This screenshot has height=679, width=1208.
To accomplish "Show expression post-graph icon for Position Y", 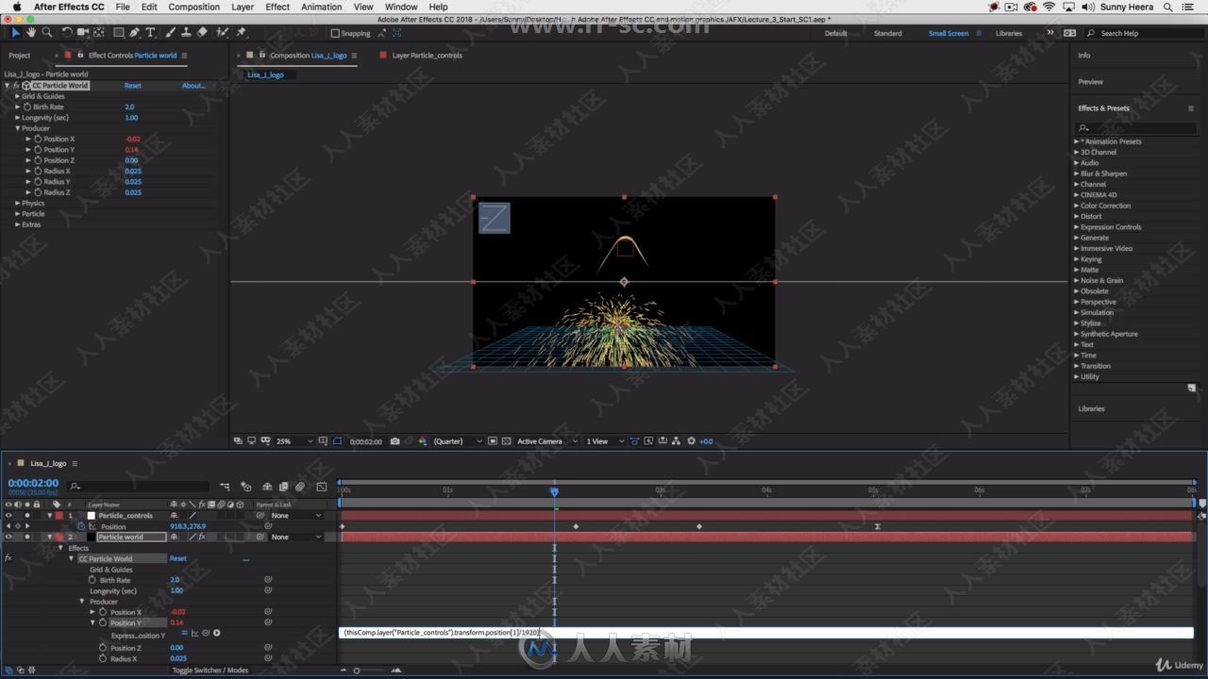I will point(195,633).
